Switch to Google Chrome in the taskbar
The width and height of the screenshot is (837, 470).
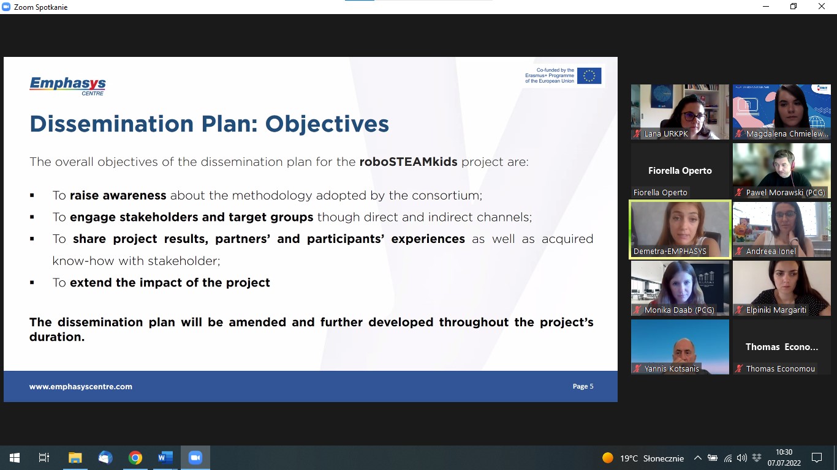click(135, 458)
